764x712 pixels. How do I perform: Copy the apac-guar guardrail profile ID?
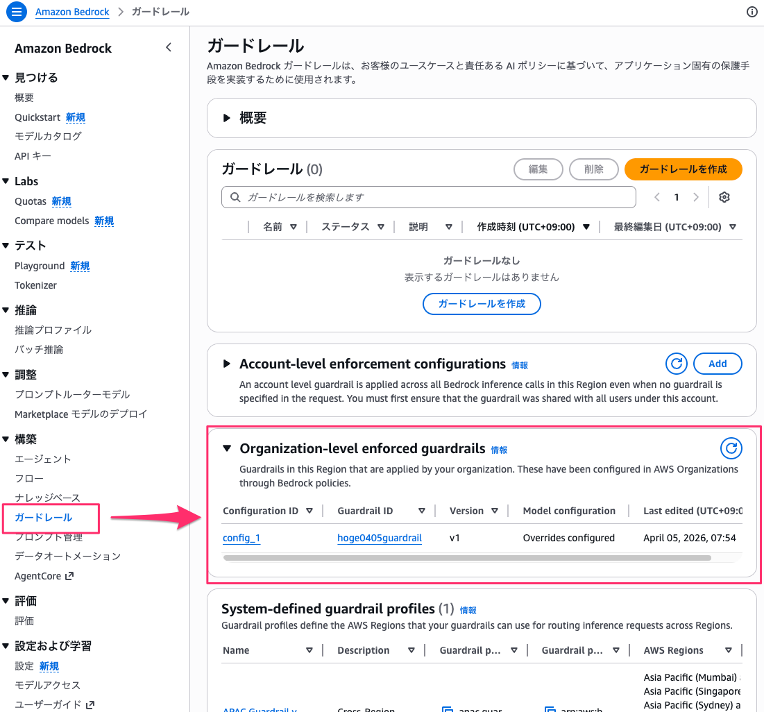coord(448,709)
